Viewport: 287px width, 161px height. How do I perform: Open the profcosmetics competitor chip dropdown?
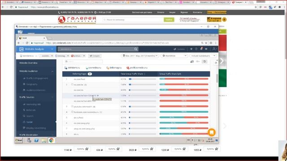tap(84, 56)
